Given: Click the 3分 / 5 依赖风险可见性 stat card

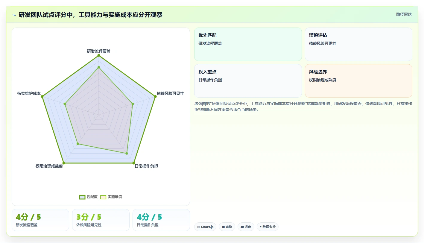Looking at the screenshot, I should coord(101,220).
